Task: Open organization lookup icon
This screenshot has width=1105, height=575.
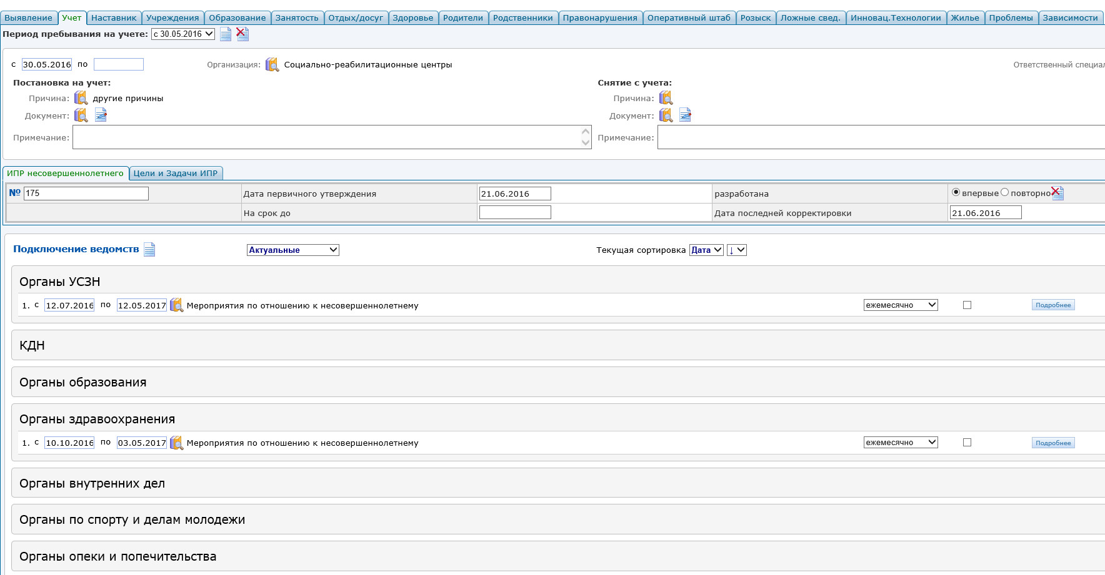Action: (x=272, y=64)
